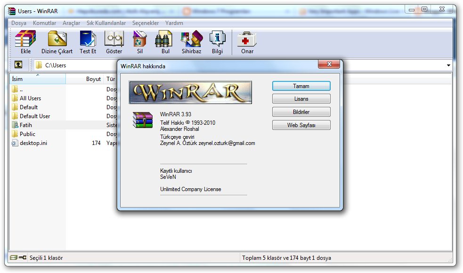Minimize the WinRAR main window
The width and height of the screenshot is (463, 273).
412,10
